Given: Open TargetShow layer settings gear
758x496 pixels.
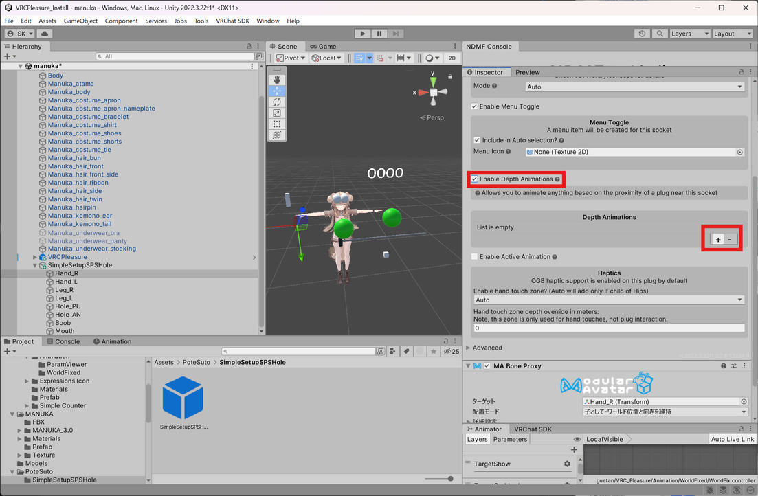Looking at the screenshot, I should 567,464.
